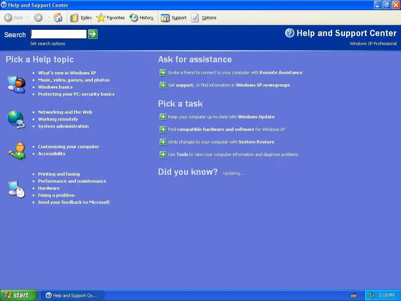
Task: Open Find compatible hardware and software link
Action: [x=226, y=129]
